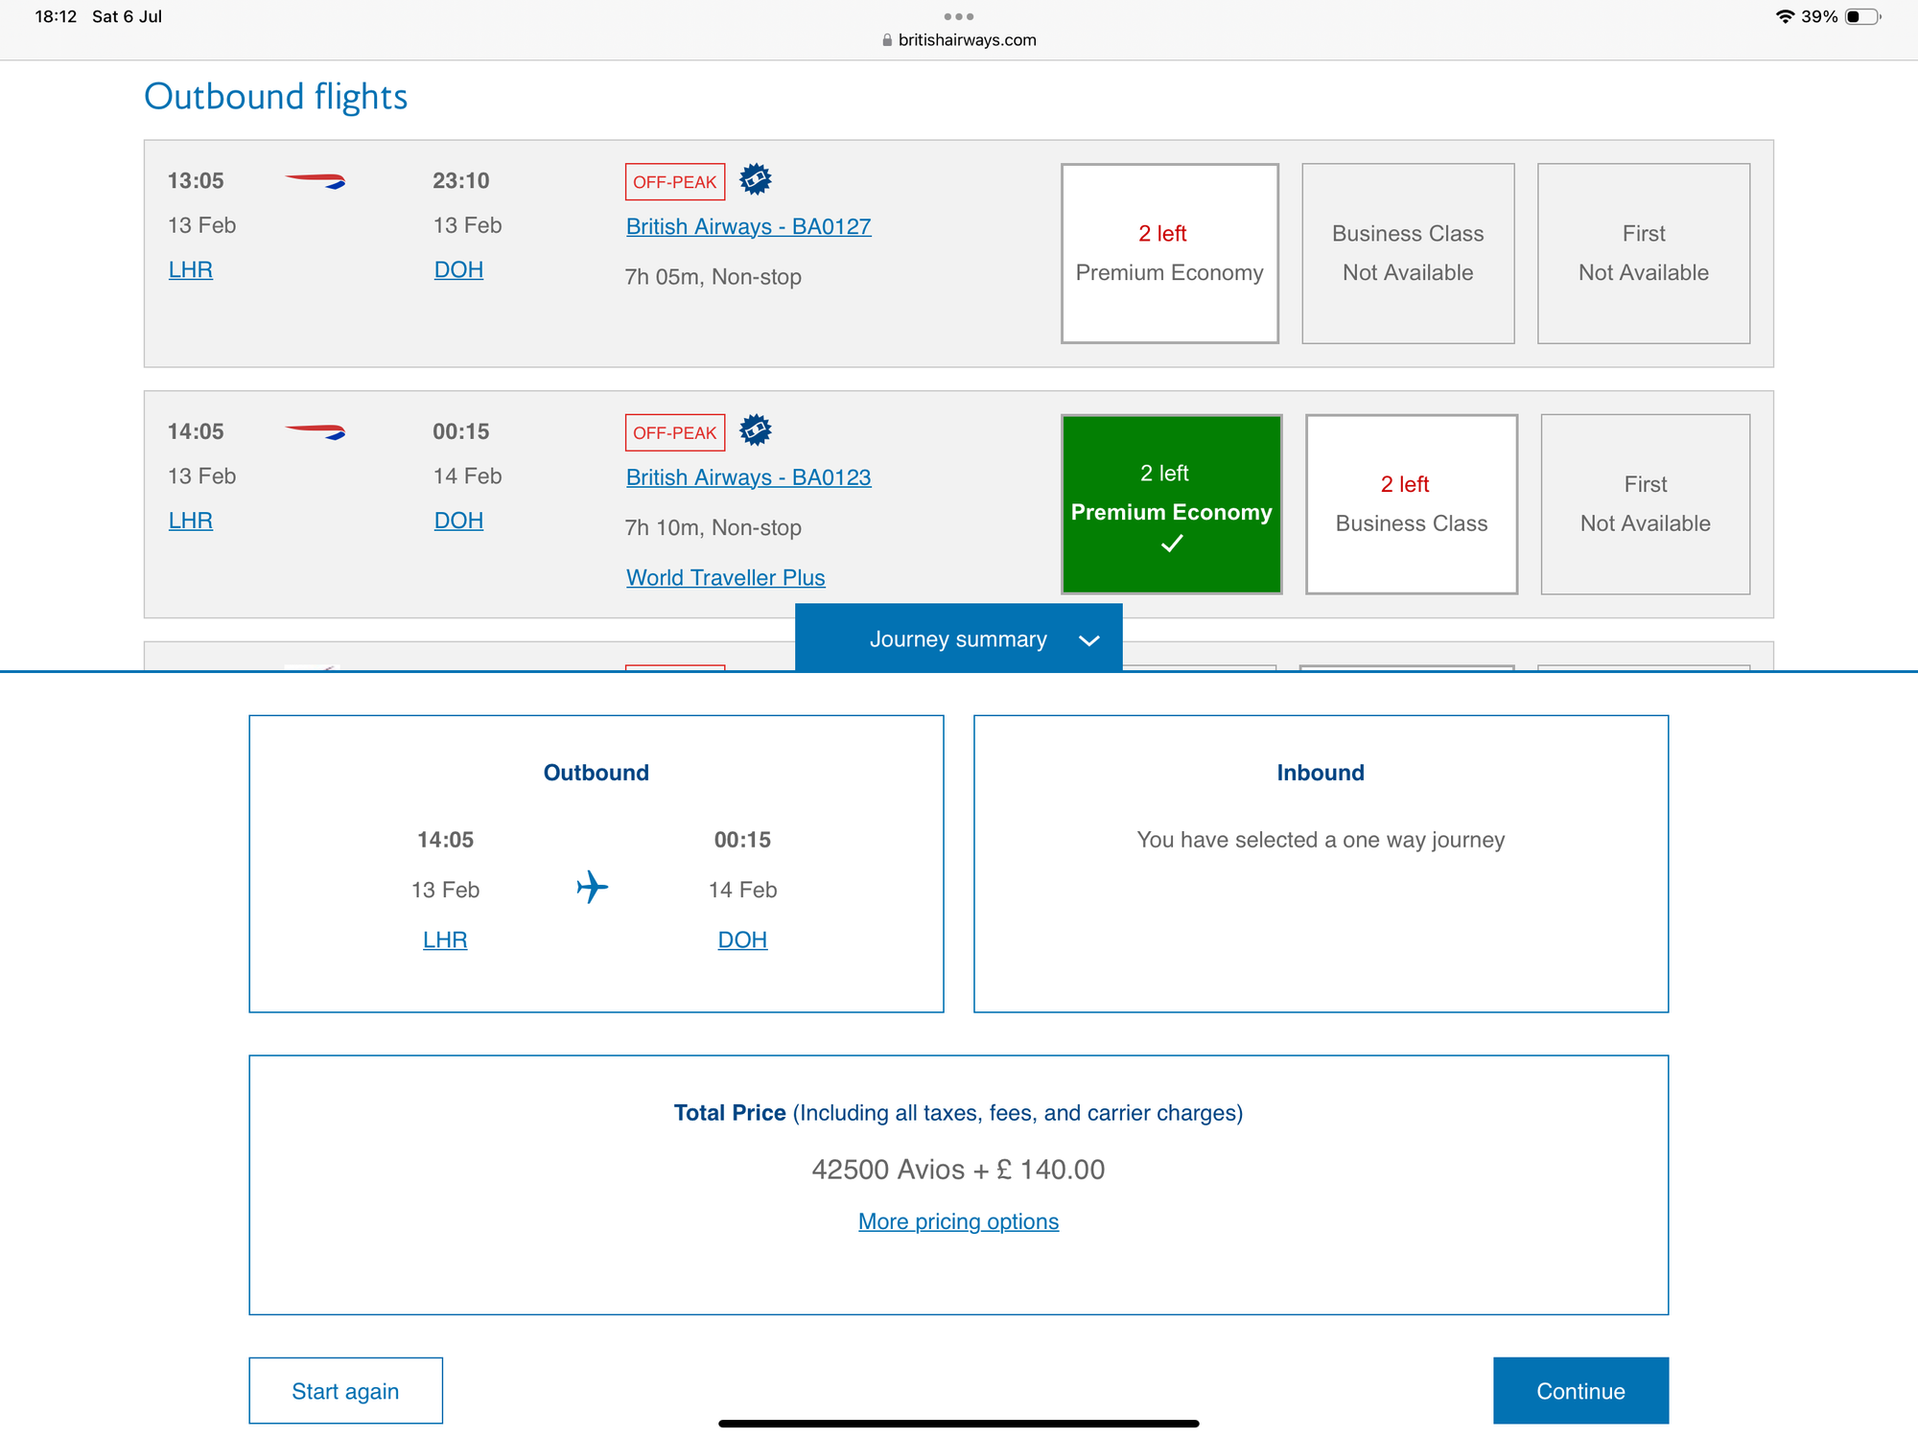Tap the britishairways.com address bar
1918x1438 pixels.
pos(959,40)
